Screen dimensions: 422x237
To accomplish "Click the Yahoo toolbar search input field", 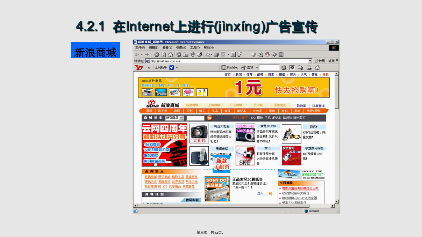I will [x=269, y=67].
